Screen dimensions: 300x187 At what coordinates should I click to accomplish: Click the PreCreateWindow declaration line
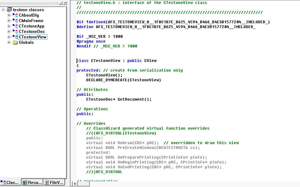click(x=143, y=148)
